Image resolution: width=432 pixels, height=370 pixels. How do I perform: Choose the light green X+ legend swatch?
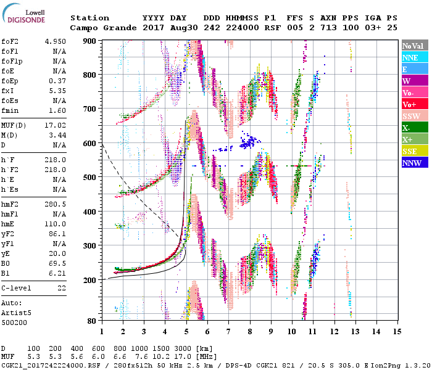pos(413,140)
